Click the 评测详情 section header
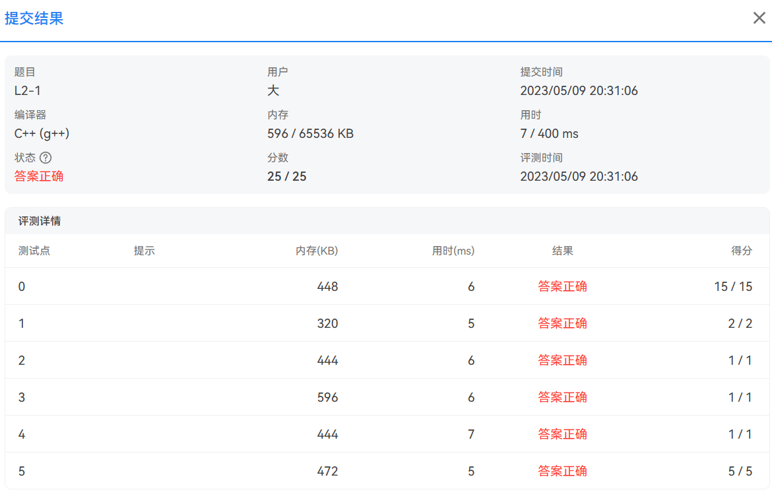 (40, 221)
